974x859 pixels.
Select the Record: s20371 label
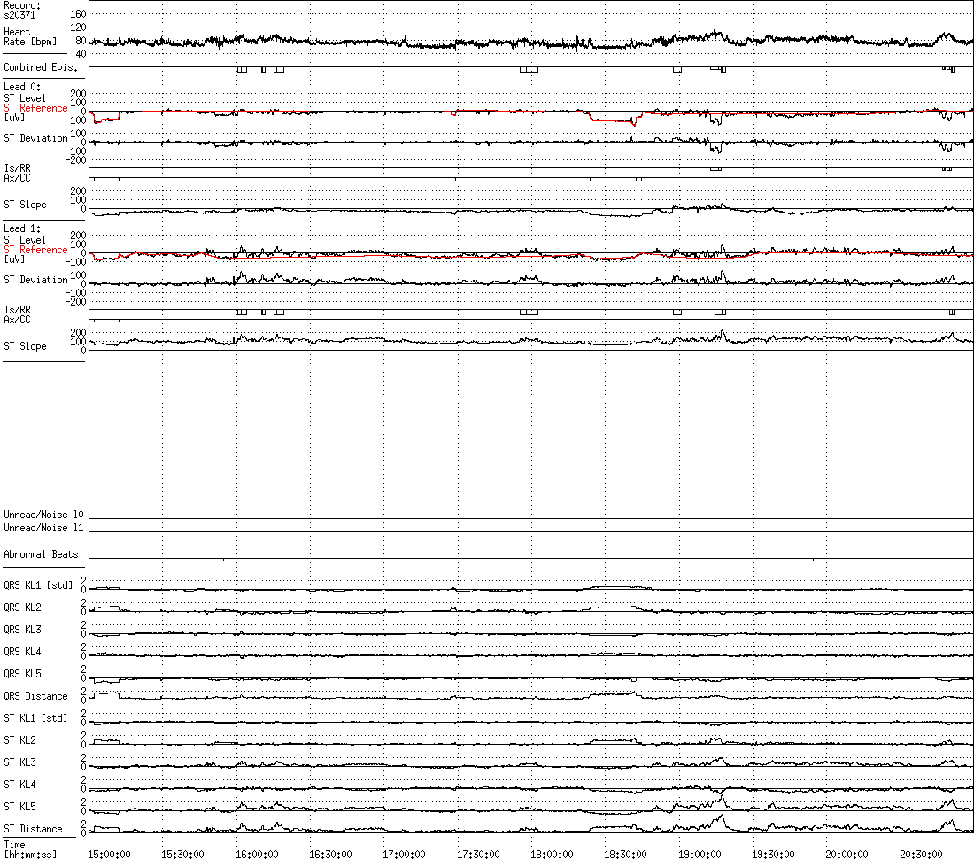[x=22, y=10]
